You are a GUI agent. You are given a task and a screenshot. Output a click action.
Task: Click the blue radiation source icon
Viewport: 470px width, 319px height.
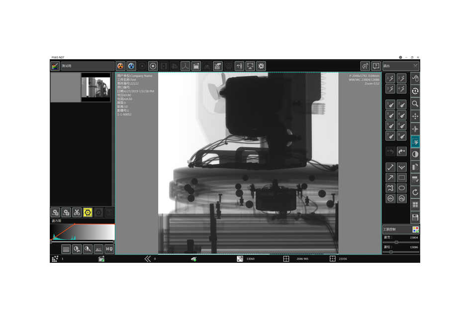131,66
